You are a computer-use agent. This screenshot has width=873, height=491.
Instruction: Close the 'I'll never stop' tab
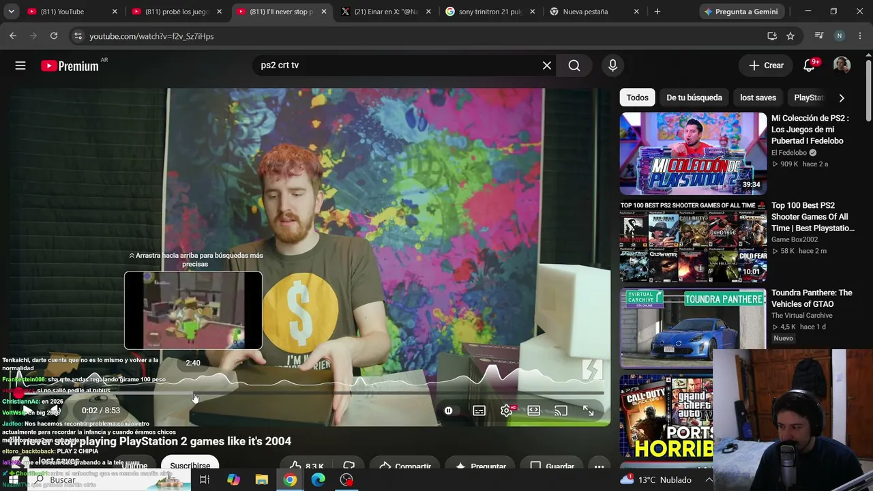(324, 12)
